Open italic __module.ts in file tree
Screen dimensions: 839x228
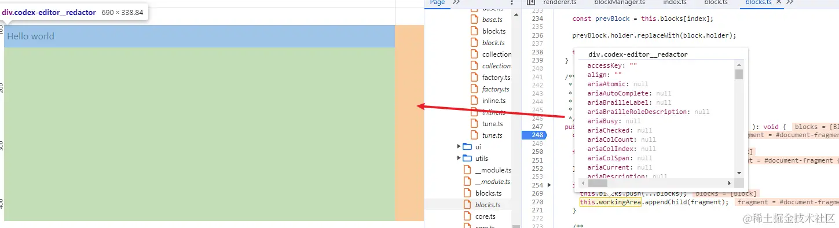pos(493,182)
